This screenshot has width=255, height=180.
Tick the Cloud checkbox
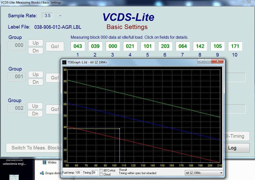coord(101,174)
